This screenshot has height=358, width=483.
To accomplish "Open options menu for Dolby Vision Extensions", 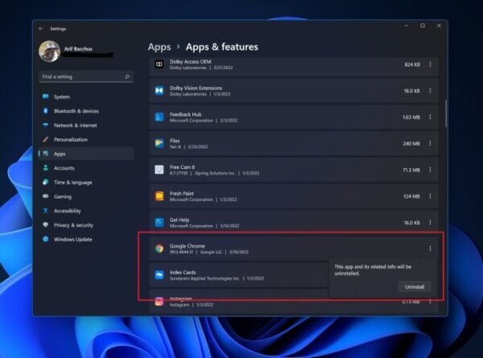I will (x=430, y=91).
